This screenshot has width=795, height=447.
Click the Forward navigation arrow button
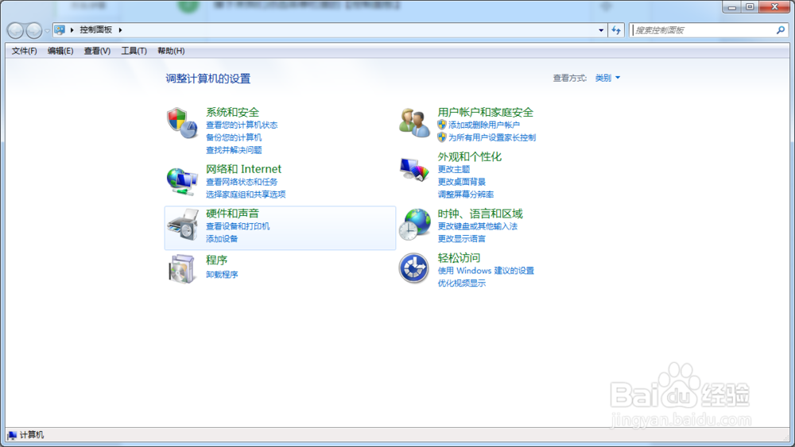pyautogui.click(x=34, y=31)
